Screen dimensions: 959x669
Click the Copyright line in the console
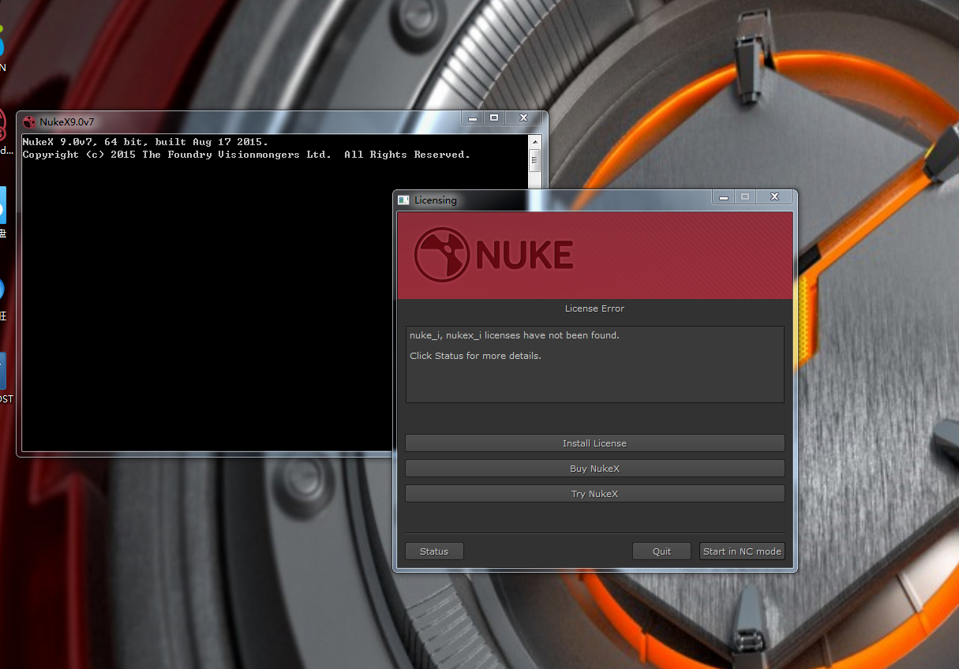point(246,155)
